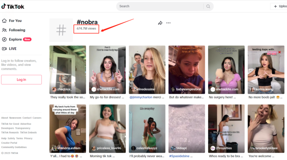287x160 pixels.
Task: Open the Developers footer link
Action: 7,128
